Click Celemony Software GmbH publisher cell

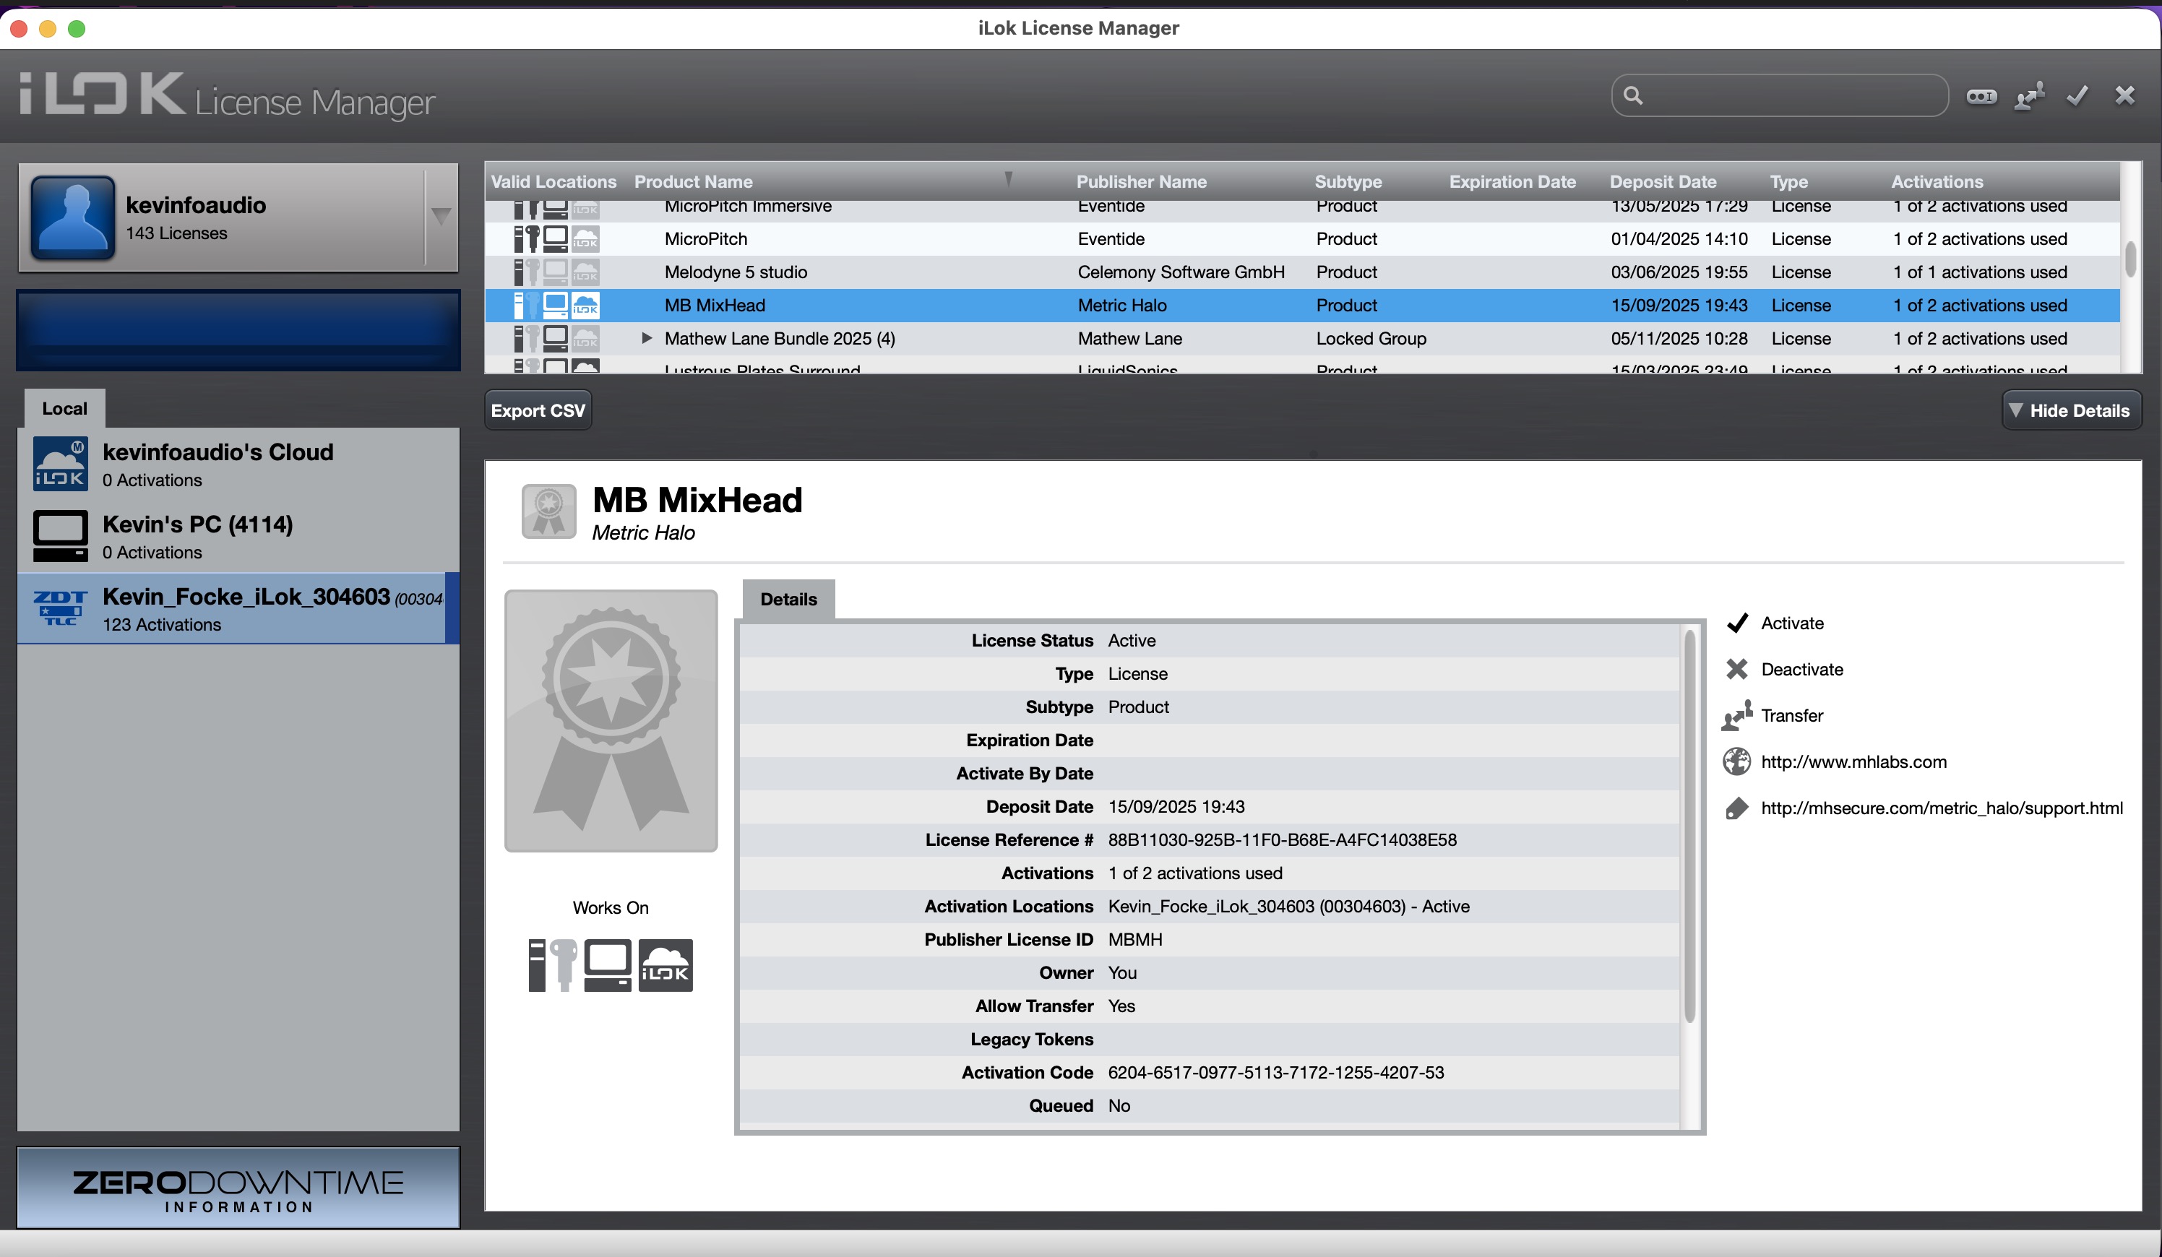point(1181,272)
